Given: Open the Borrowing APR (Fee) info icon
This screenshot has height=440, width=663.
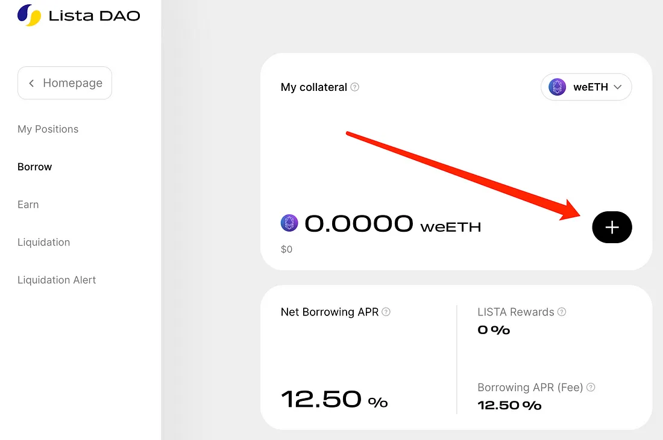Looking at the screenshot, I should 591,388.
